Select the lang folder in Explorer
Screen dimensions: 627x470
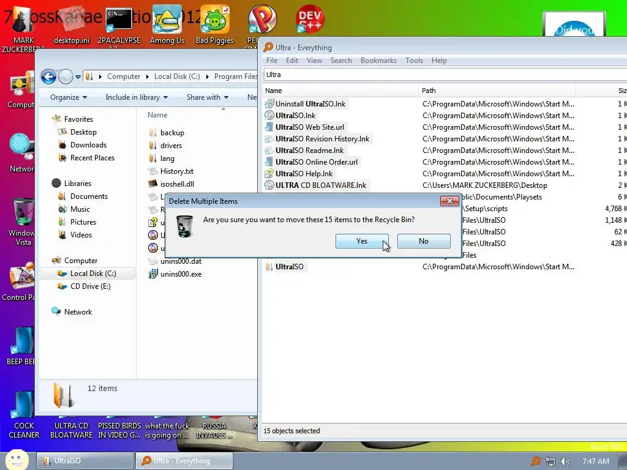coord(167,159)
